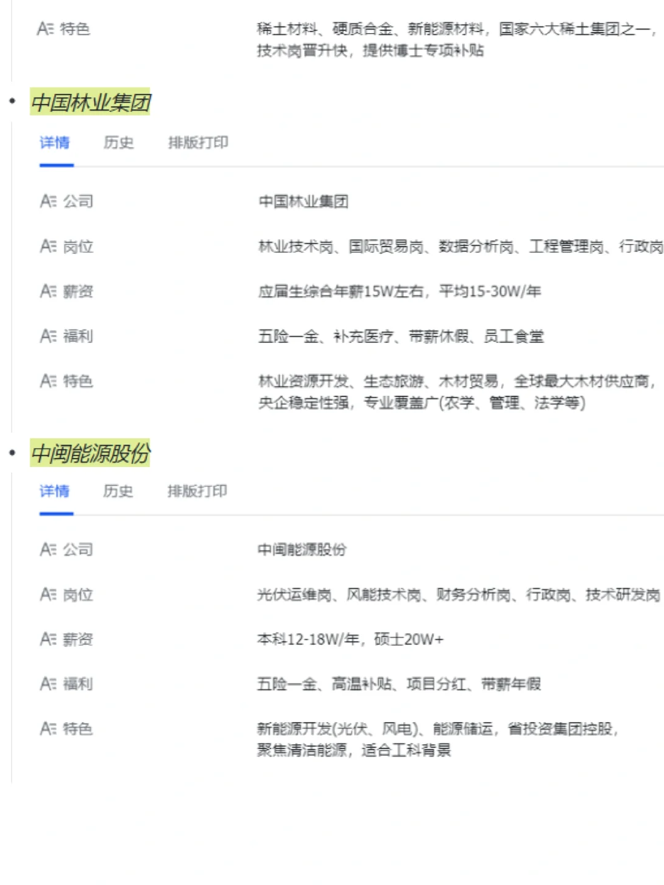
Task: Click text-field icon beside 福利 in 中闽能源股份
Action: point(49,684)
